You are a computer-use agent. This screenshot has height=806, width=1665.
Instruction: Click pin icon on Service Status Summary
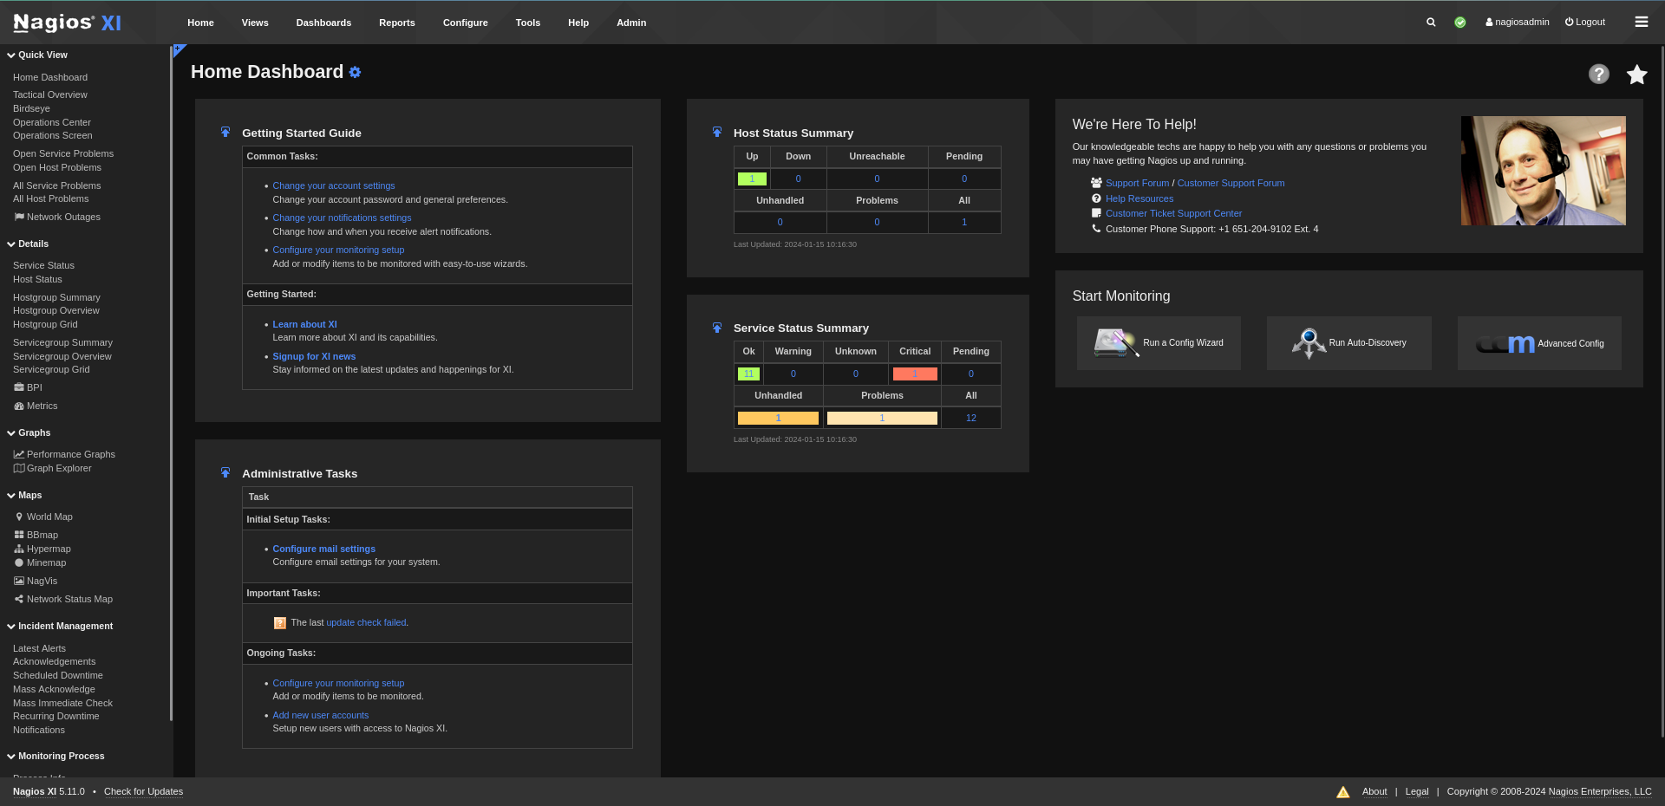click(x=717, y=328)
